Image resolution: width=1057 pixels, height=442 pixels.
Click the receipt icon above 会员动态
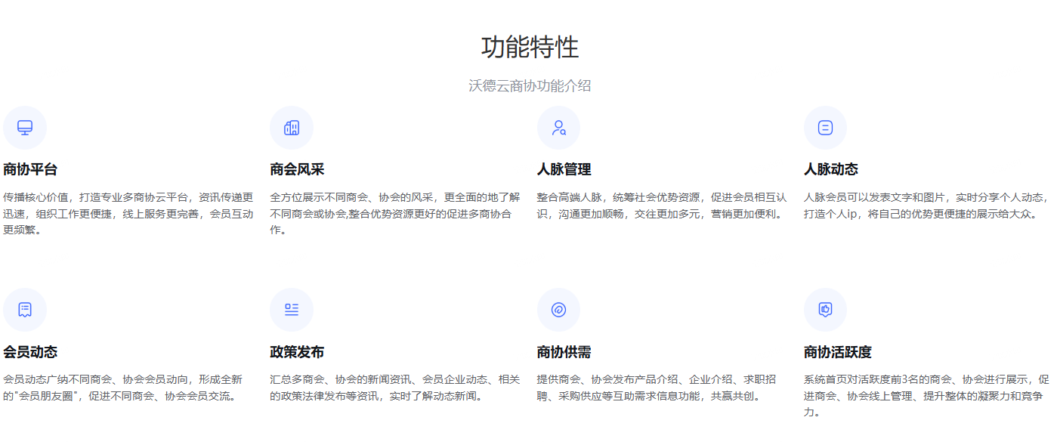click(x=25, y=310)
